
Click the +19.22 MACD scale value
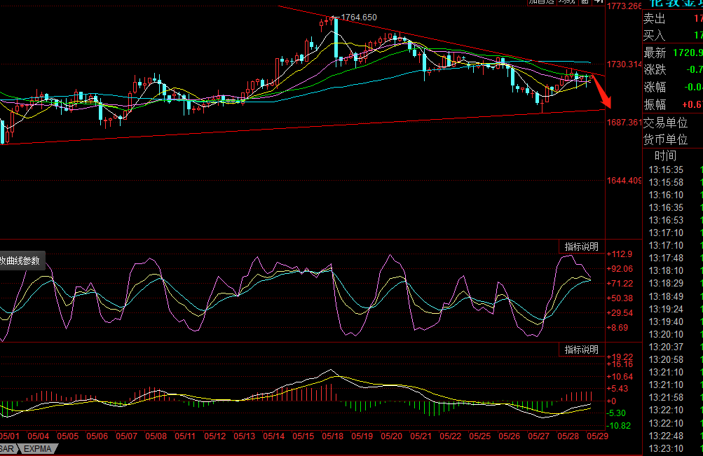coord(620,357)
